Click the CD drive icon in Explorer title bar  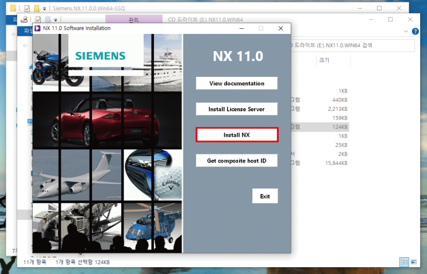[x=24, y=20]
